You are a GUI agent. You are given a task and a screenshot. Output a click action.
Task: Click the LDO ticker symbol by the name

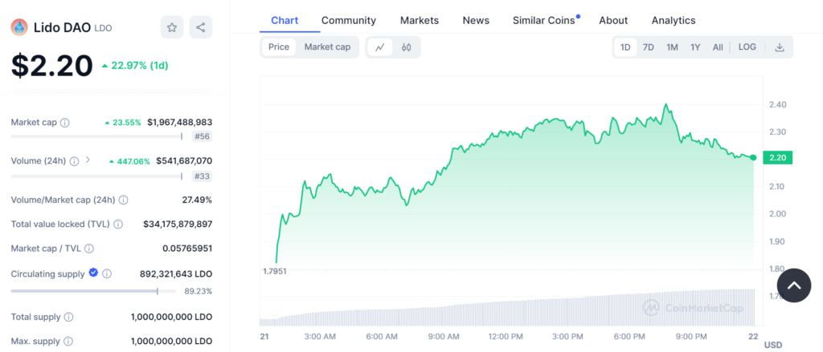(103, 28)
